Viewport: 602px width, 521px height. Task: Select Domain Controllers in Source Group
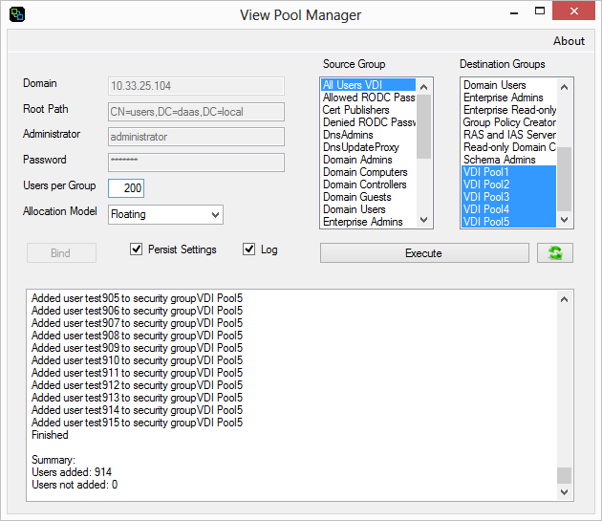(x=368, y=185)
